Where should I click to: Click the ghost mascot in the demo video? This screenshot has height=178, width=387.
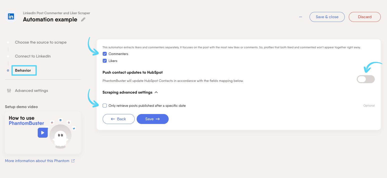click(60, 138)
